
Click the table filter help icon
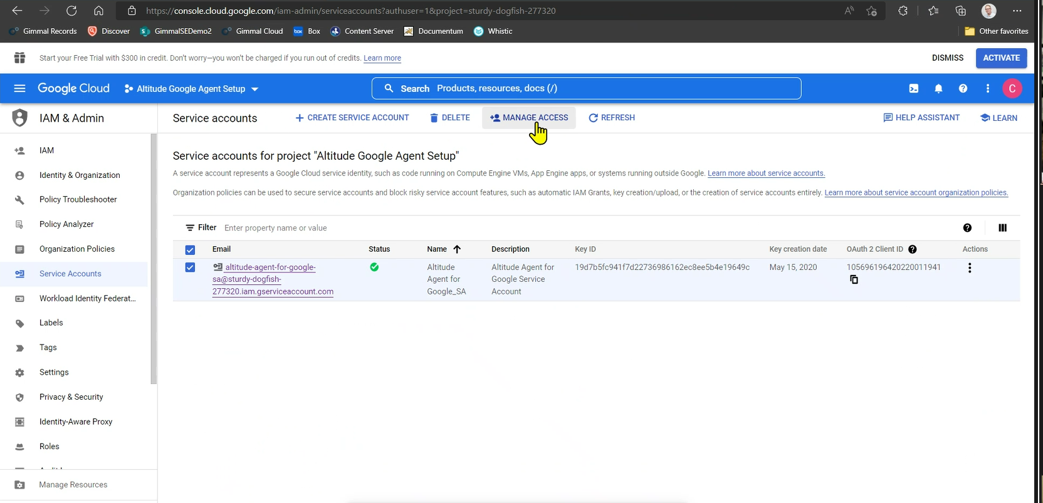(x=967, y=228)
